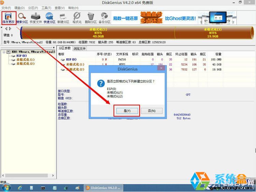Select 未格式化(2) in the disk tree
Viewport: 256px width, 192px height.
point(25,64)
